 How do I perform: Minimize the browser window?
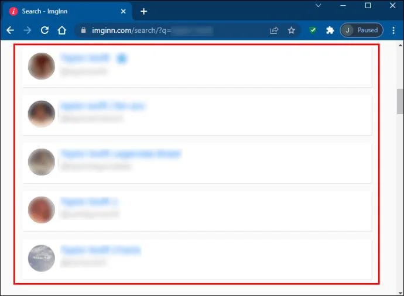(343, 5)
